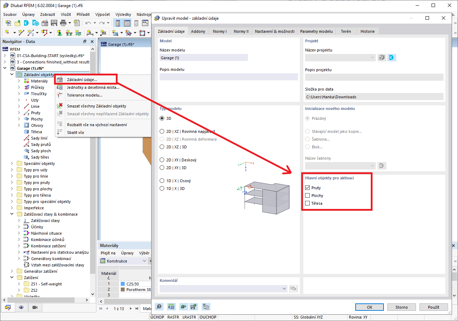Click the help icon in the dialog footer
This screenshot has height=321, width=458.
(x=159, y=307)
